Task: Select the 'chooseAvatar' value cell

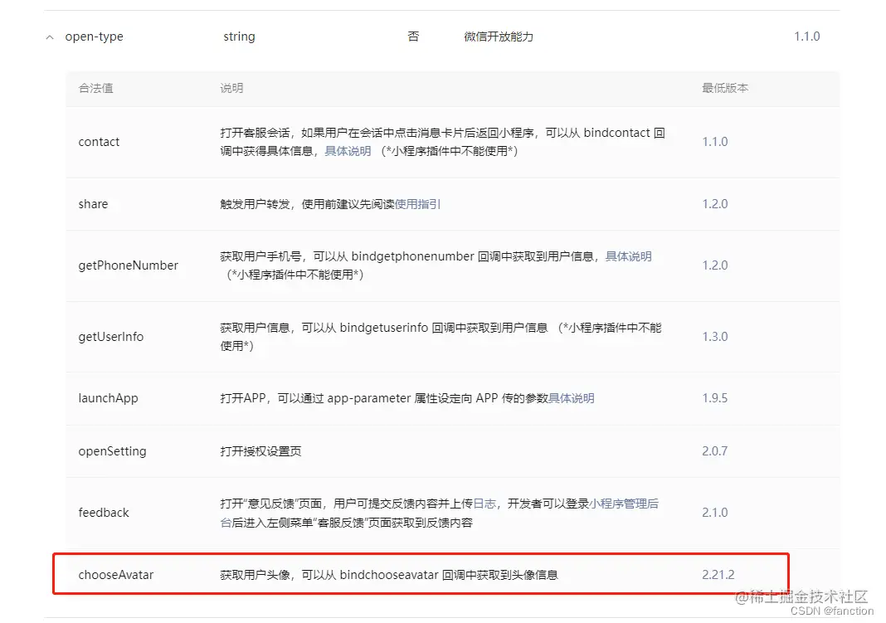Action: pos(116,575)
